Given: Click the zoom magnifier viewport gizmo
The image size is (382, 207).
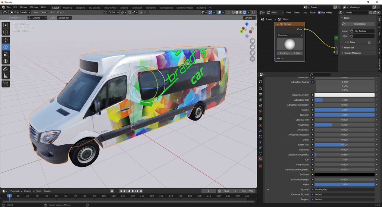Looking at the screenshot, I should click(253, 41).
